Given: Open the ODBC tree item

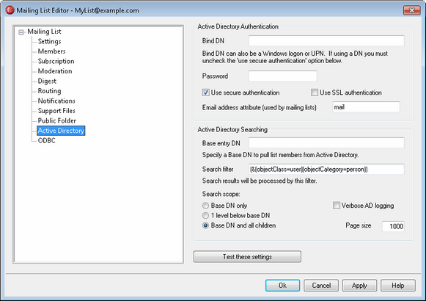Looking at the screenshot, I should pyautogui.click(x=46, y=140).
